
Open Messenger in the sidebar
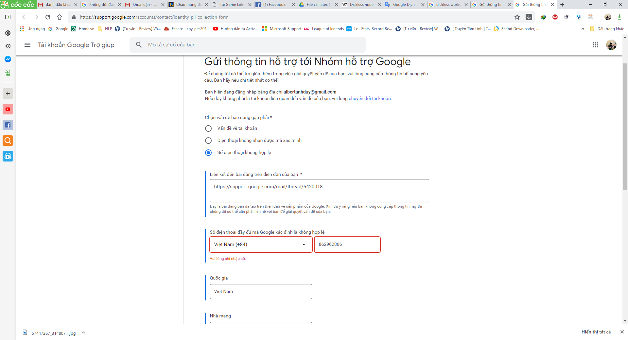coord(8,59)
